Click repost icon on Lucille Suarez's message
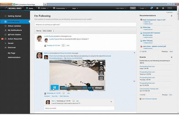This screenshot has height=117, width=179. [x=63, y=45]
